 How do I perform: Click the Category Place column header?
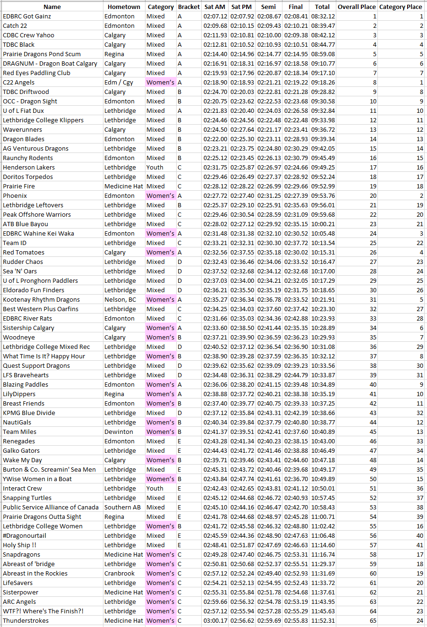pos(401,7)
